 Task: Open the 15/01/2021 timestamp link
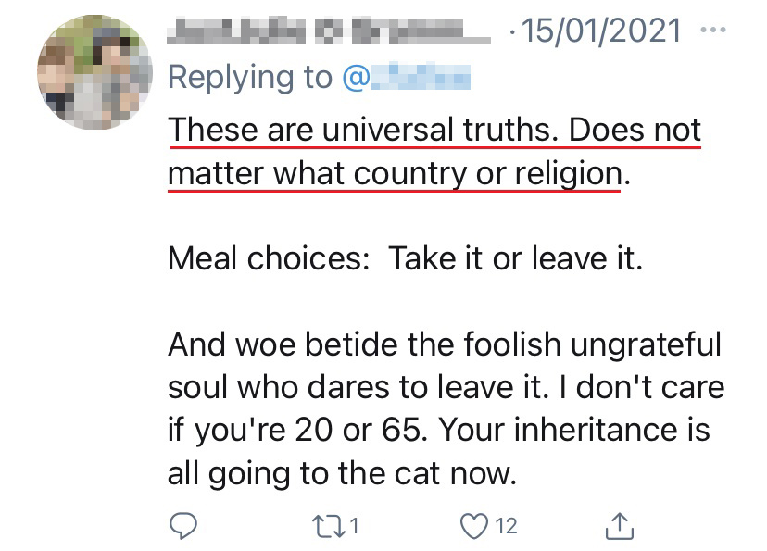coord(600,31)
